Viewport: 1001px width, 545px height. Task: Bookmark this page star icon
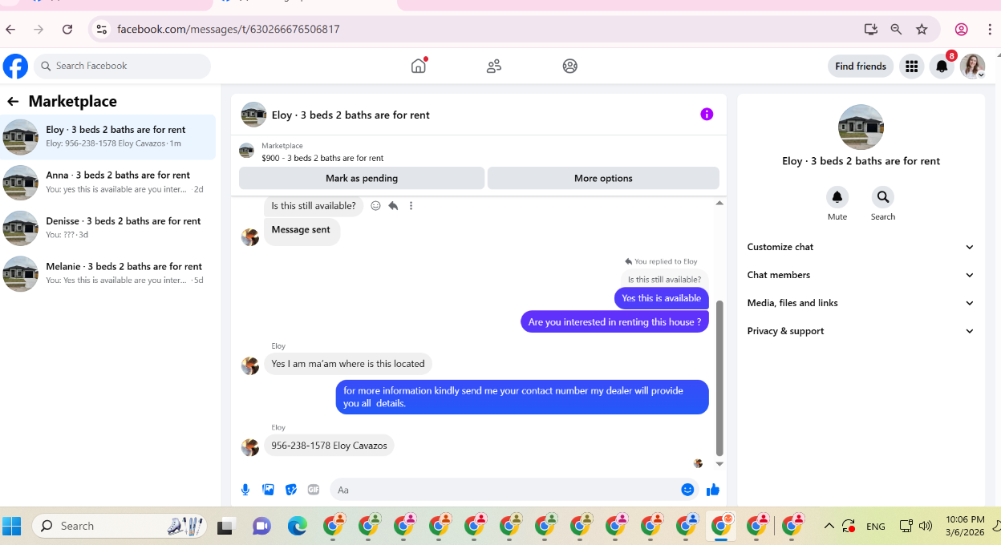[x=922, y=30]
